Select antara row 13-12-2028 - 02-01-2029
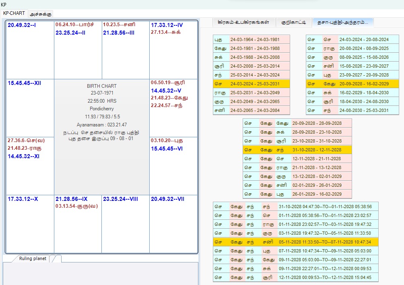This screenshot has height=285, width=404. click(297, 176)
